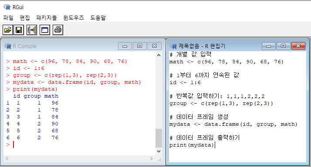Click the console prompt input line
311x167 pixels.
[x=79, y=145]
